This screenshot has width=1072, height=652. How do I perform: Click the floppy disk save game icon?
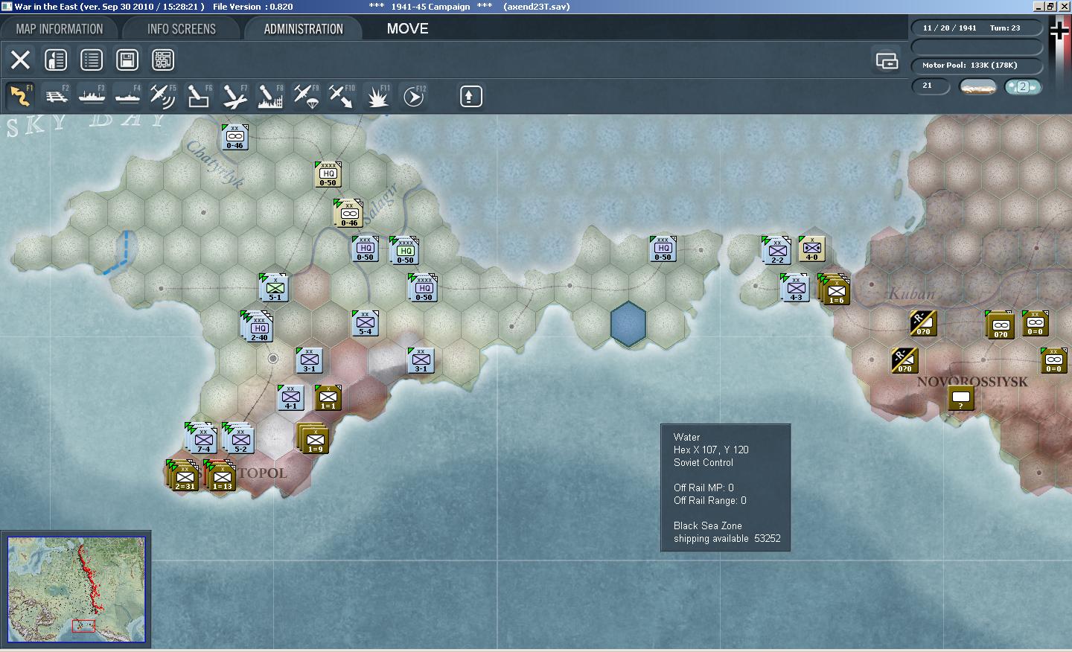(127, 60)
